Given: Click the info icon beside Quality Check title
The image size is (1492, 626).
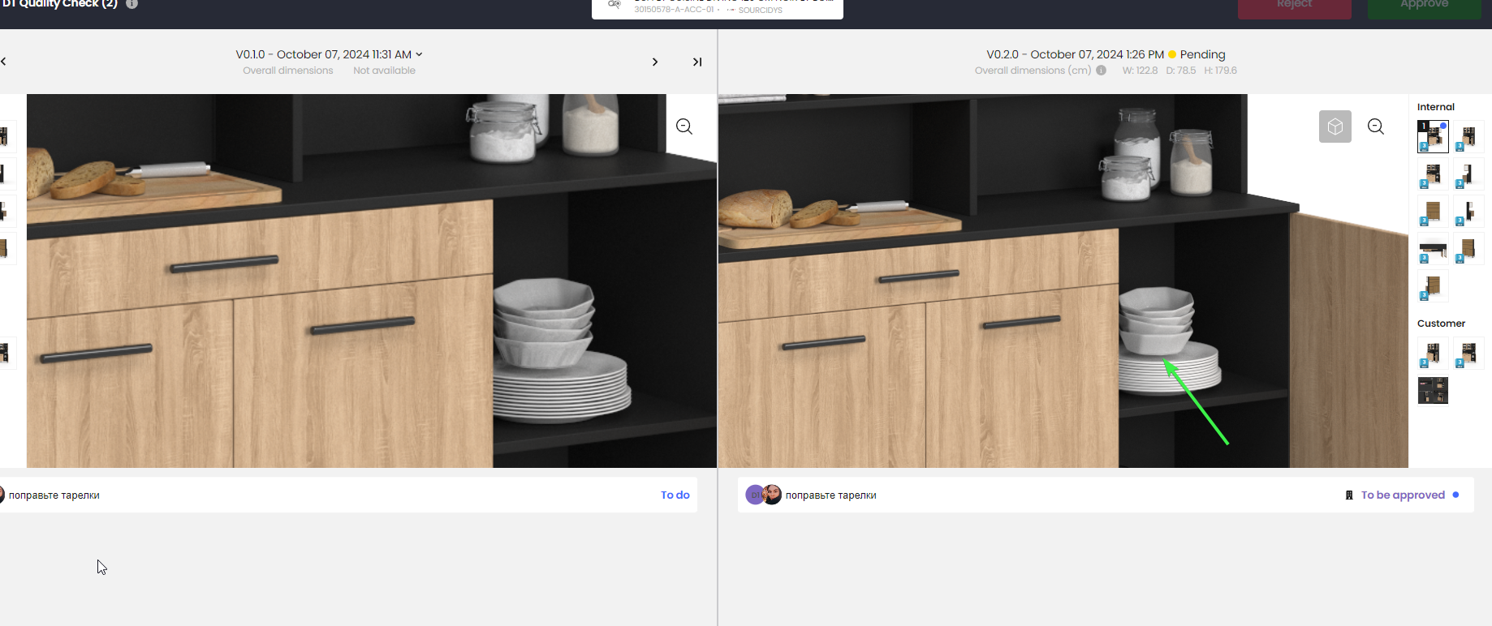Looking at the screenshot, I should point(132,3).
